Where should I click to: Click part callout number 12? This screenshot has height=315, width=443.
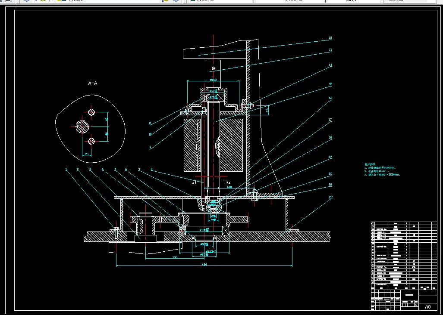click(330, 38)
